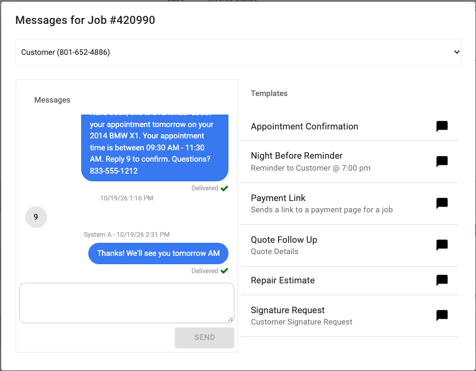Click 'Reminder to Customer @ 7:00 pm' description
This screenshot has width=476, height=371.
point(311,168)
